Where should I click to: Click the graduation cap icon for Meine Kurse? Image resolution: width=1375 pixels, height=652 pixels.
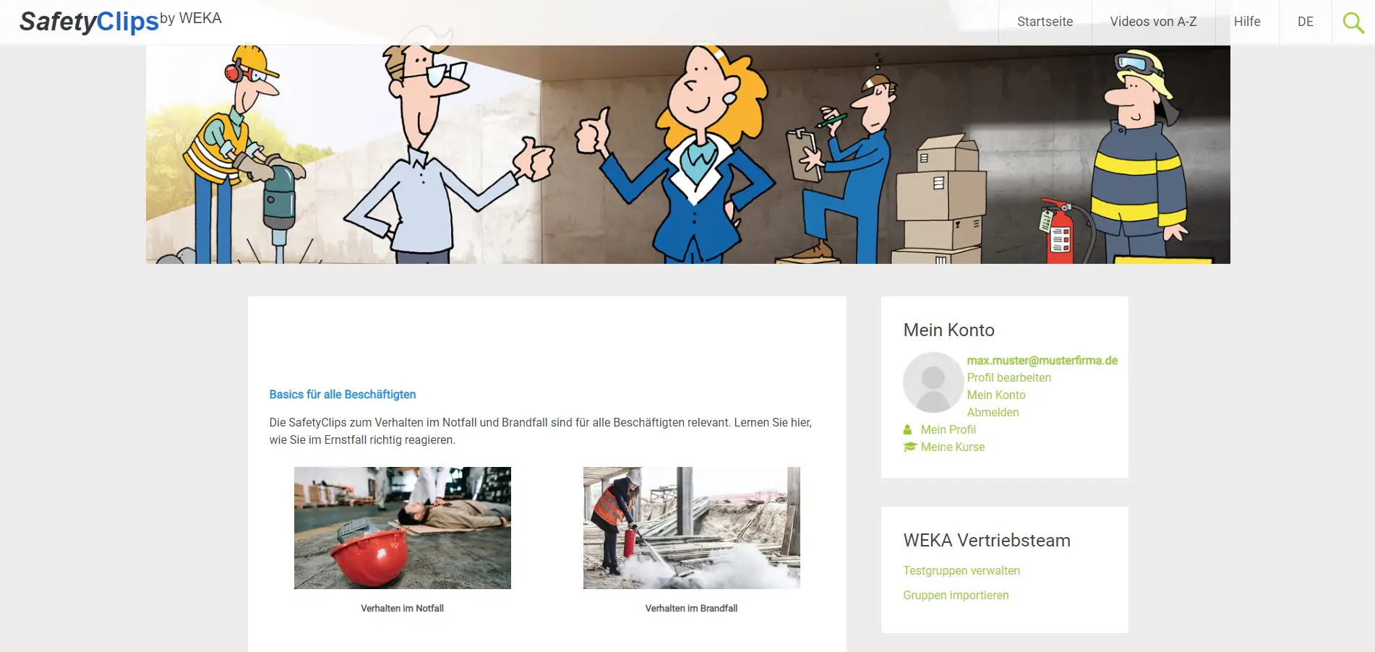click(910, 447)
